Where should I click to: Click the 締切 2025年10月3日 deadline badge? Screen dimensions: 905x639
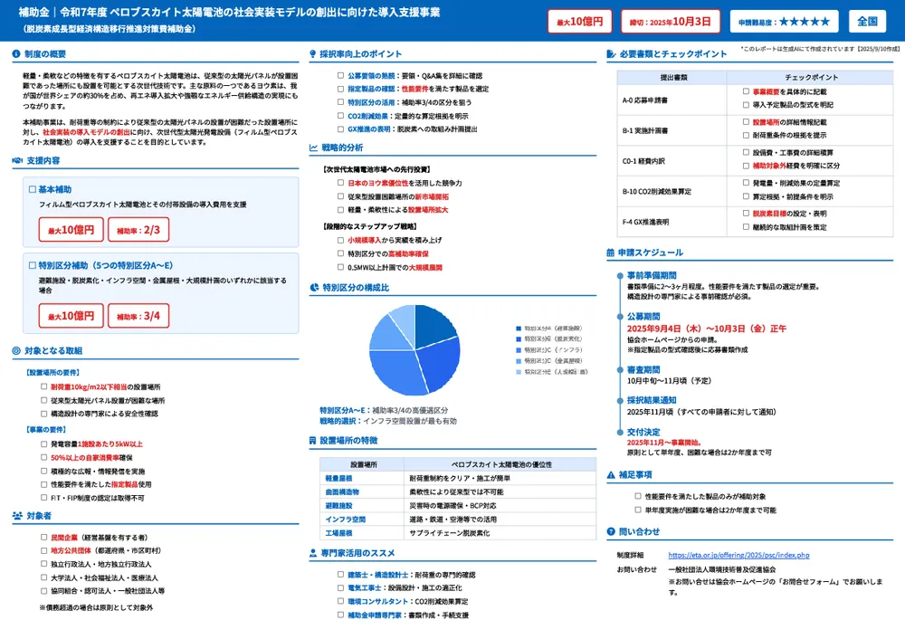[670, 21]
